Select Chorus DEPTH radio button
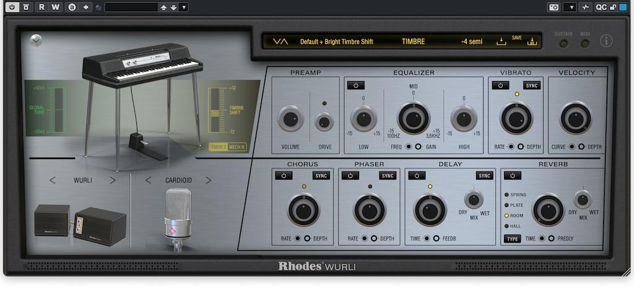634x291 pixels. (x=307, y=238)
